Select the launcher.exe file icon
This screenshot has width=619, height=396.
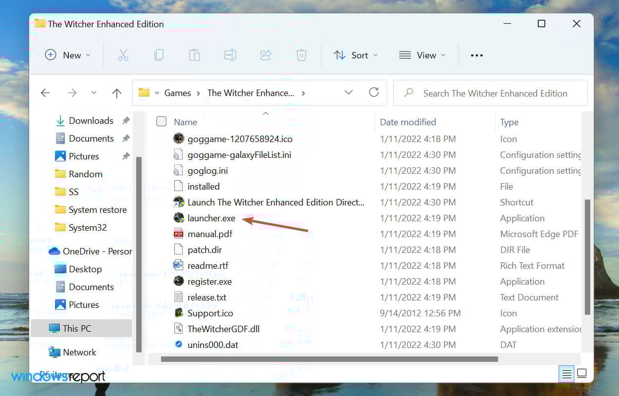(x=178, y=218)
